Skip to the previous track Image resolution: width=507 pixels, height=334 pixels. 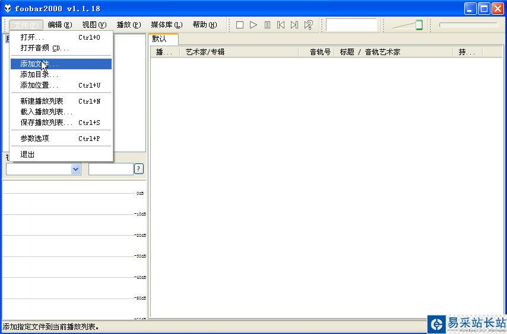pos(281,25)
